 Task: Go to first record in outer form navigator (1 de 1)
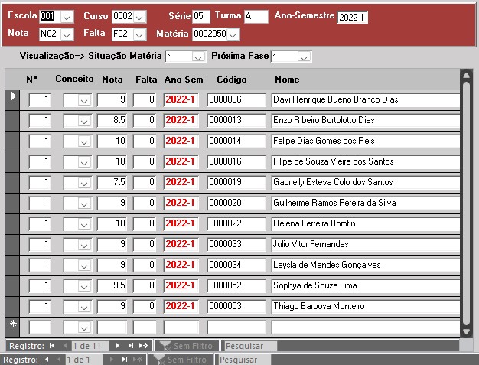(x=46, y=360)
